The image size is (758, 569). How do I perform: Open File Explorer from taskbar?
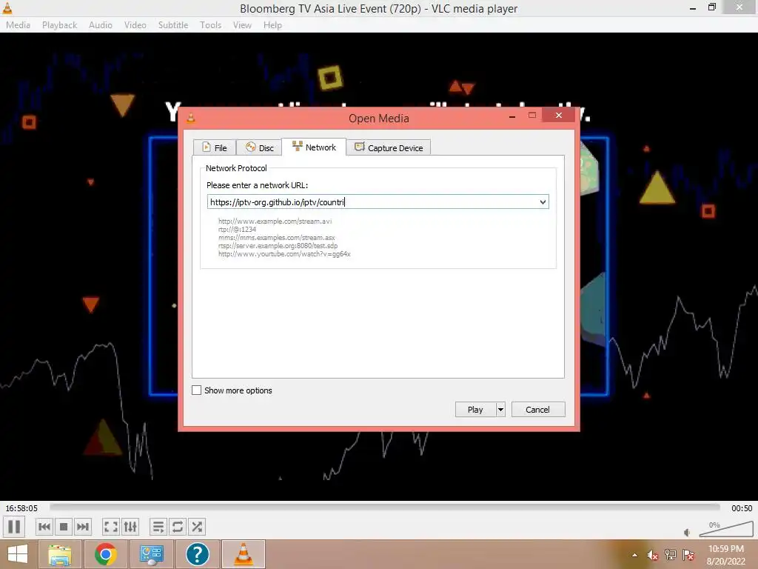60,554
